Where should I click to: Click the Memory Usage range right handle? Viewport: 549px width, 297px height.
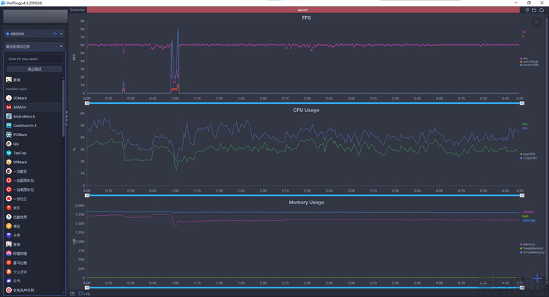coord(522,287)
